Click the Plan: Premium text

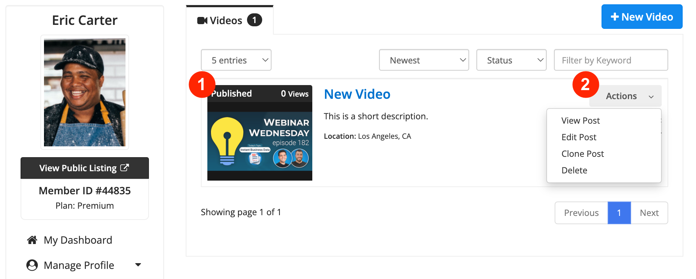click(85, 205)
